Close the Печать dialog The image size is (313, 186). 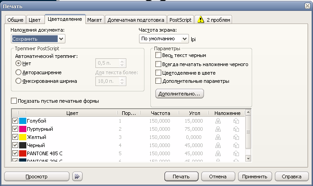click(308, 6)
